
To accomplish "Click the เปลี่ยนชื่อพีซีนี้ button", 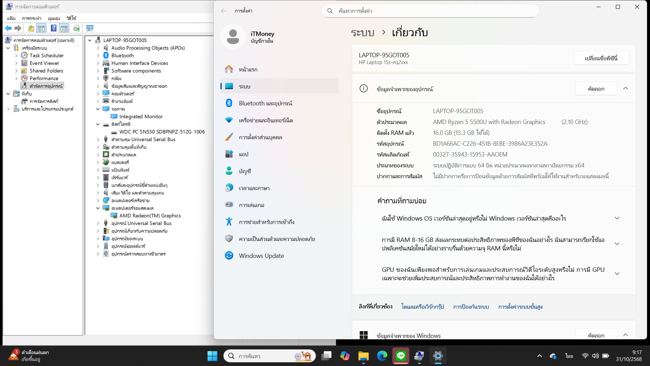I will pyautogui.click(x=601, y=58).
